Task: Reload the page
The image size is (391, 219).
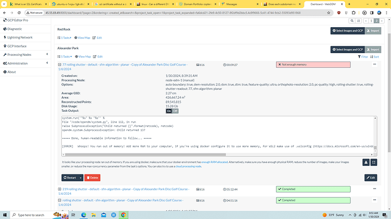Action: tap(19, 12)
